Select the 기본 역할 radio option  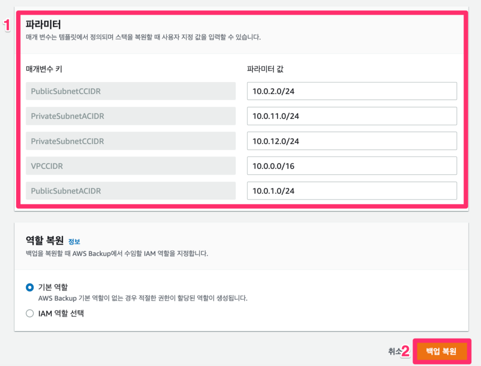(30, 287)
